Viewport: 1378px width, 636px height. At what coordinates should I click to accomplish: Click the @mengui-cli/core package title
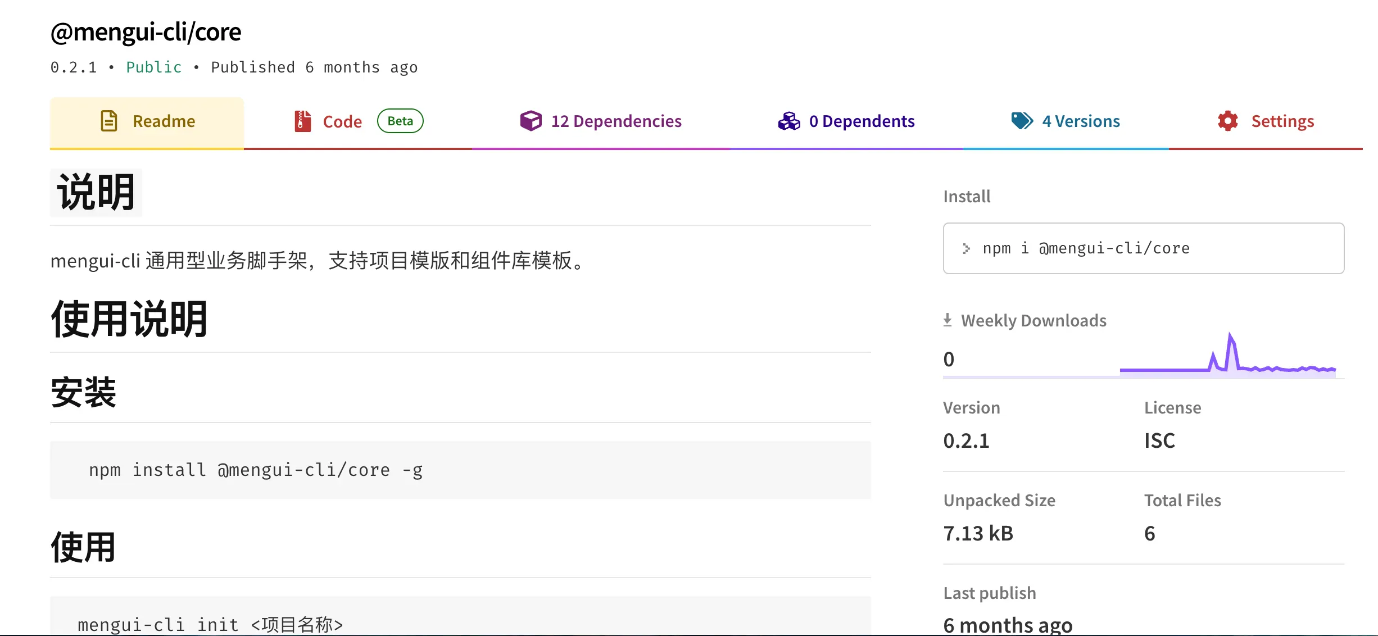(x=146, y=32)
